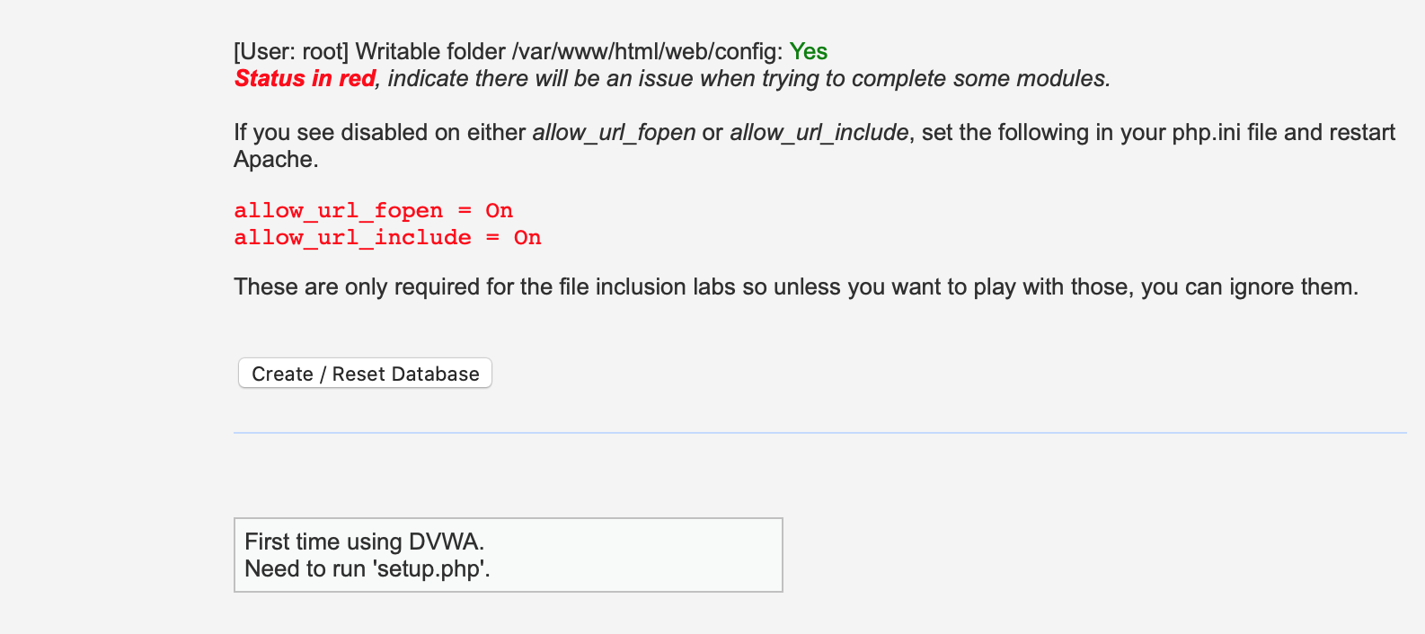Click the italic 'indicate there will be an issue' text
Viewport: 1425px width, 634px height.
[543, 79]
